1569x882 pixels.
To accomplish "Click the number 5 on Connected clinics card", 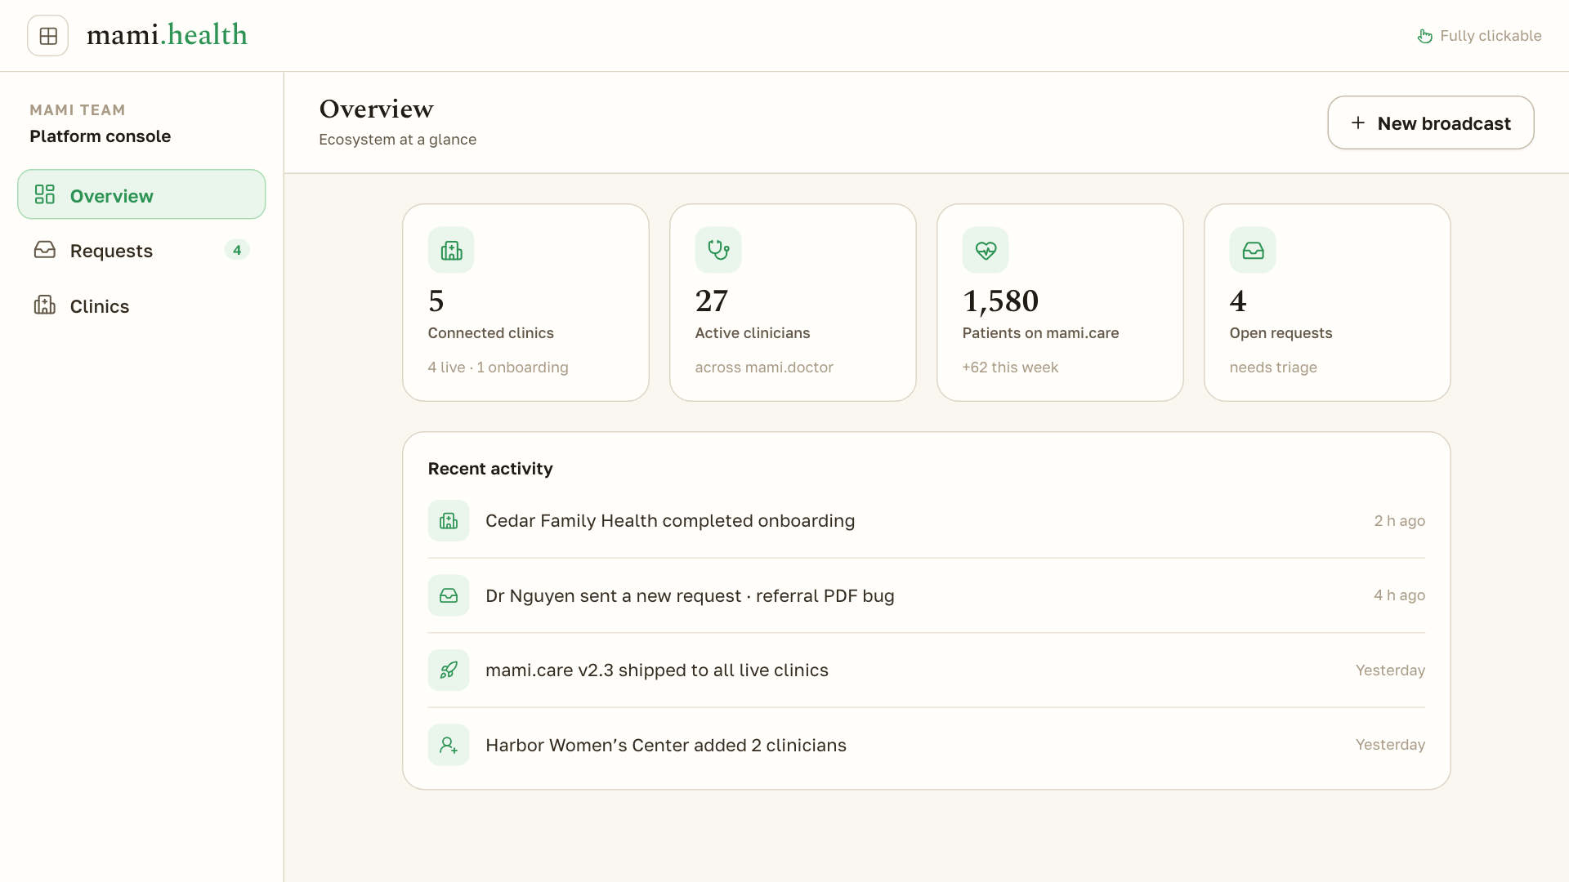I will click(436, 301).
